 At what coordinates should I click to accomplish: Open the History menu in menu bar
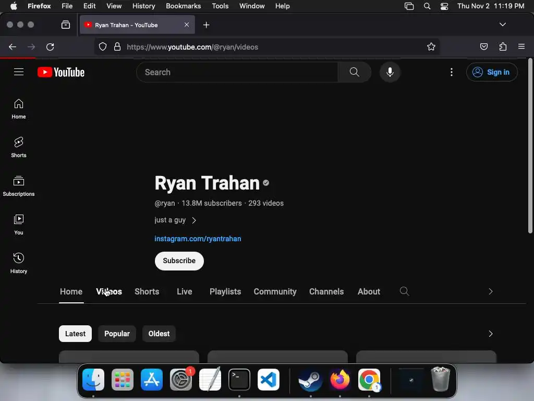point(143,6)
